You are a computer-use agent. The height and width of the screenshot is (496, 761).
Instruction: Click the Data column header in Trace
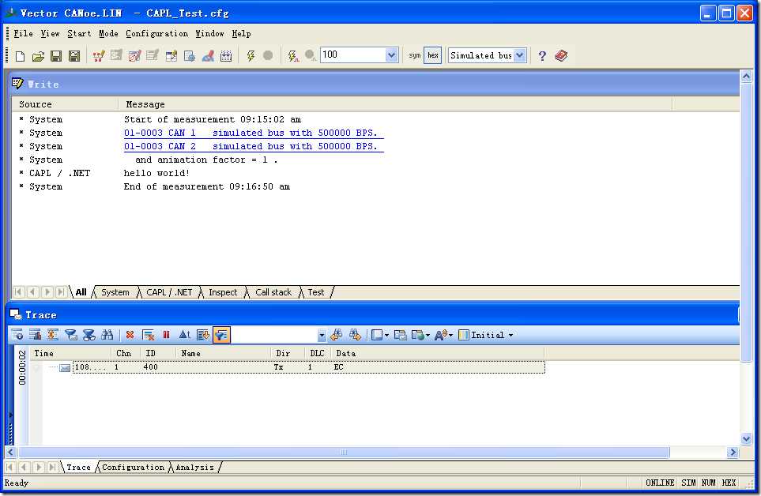tap(437, 354)
